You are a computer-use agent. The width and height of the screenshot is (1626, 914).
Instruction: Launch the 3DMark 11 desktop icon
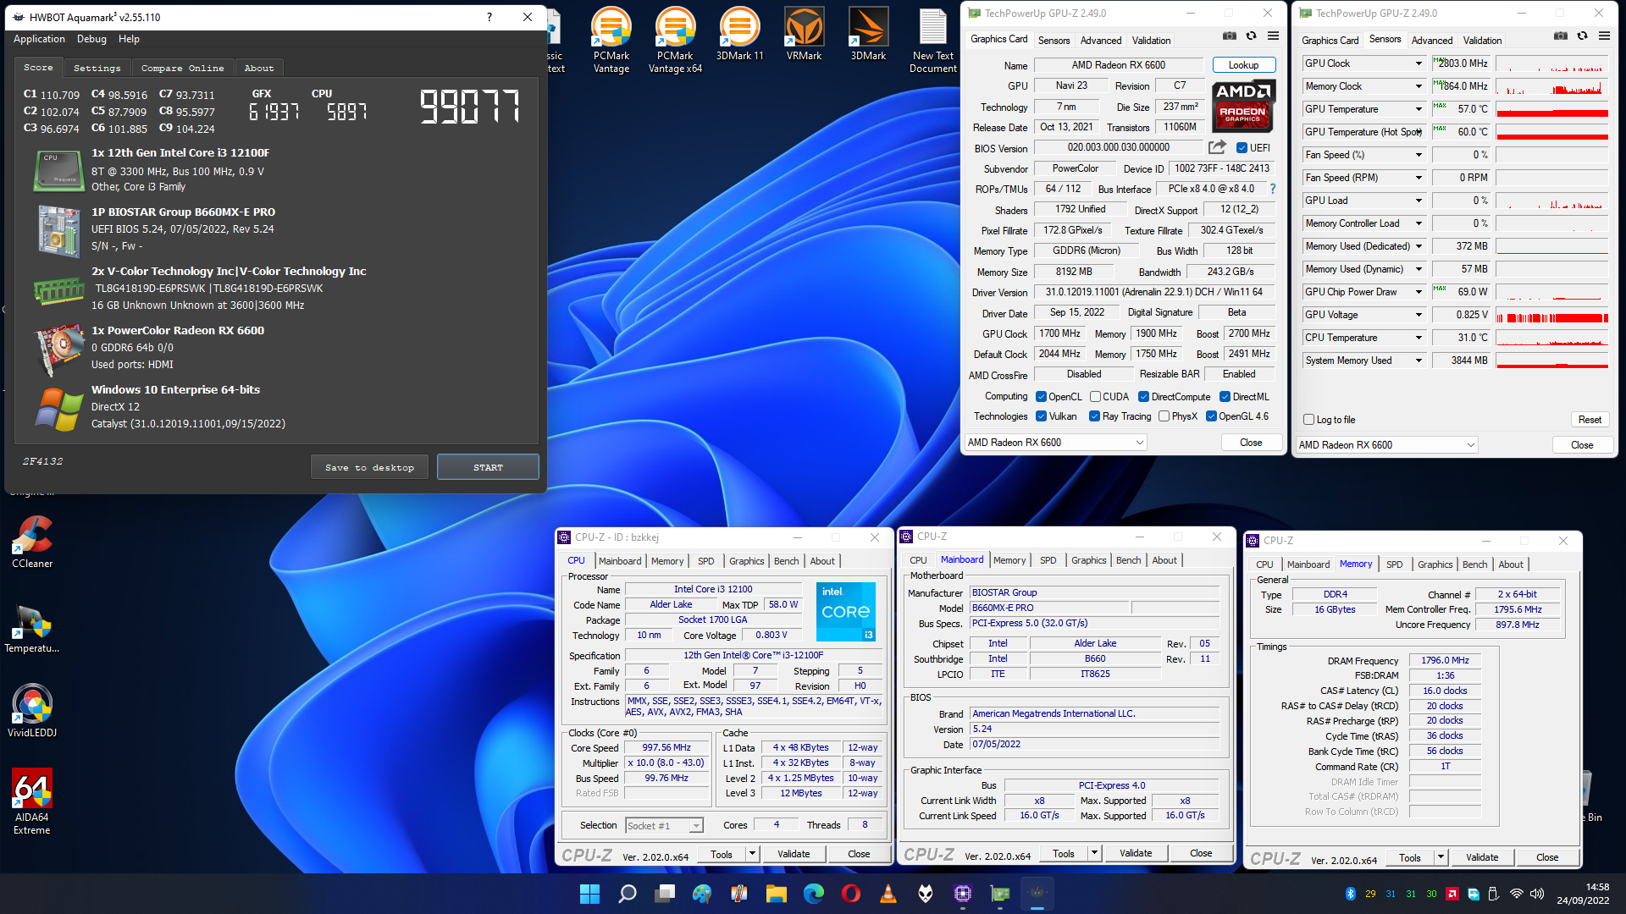click(739, 34)
